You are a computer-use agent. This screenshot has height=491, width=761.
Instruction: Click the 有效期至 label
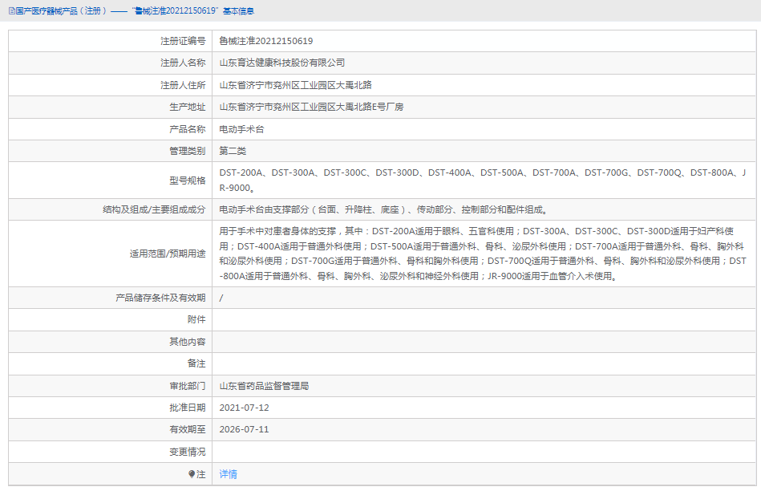click(188, 429)
